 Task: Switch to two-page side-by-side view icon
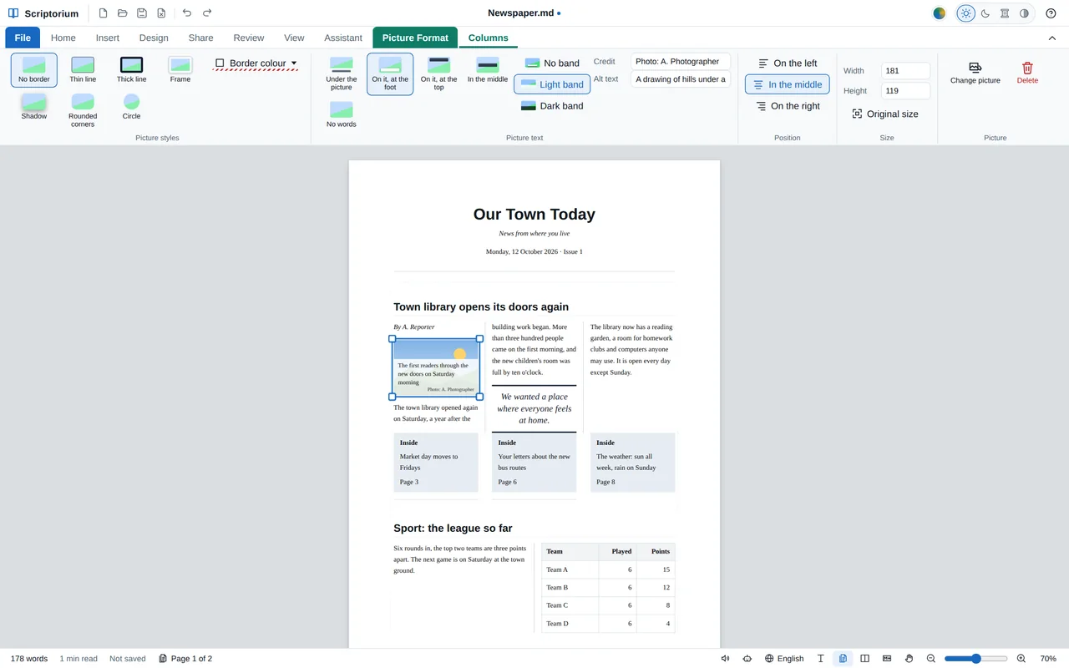(x=864, y=659)
